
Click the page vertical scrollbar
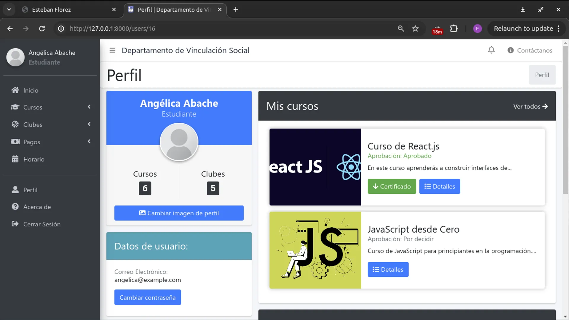[x=565, y=120]
